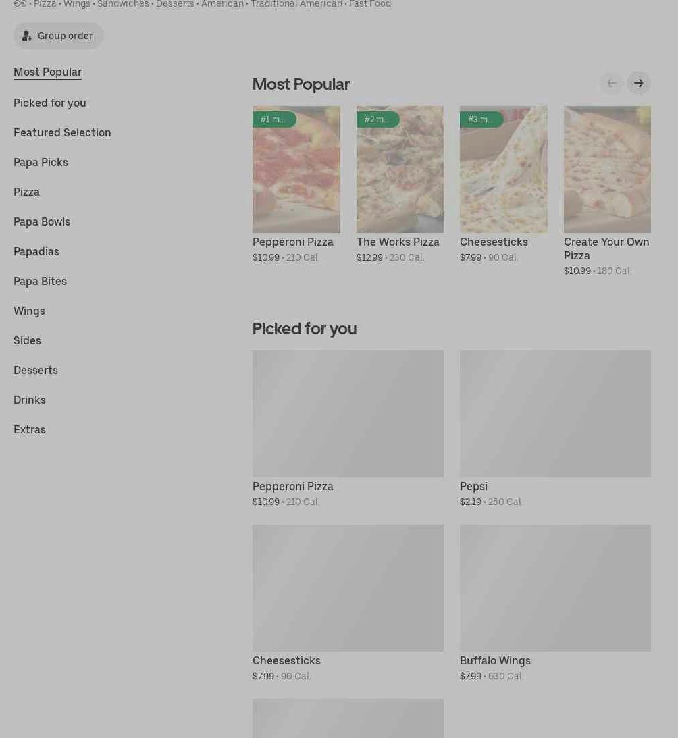Viewport: 678px width, 738px height.
Task: Navigate to the Wings category
Action: click(29, 311)
